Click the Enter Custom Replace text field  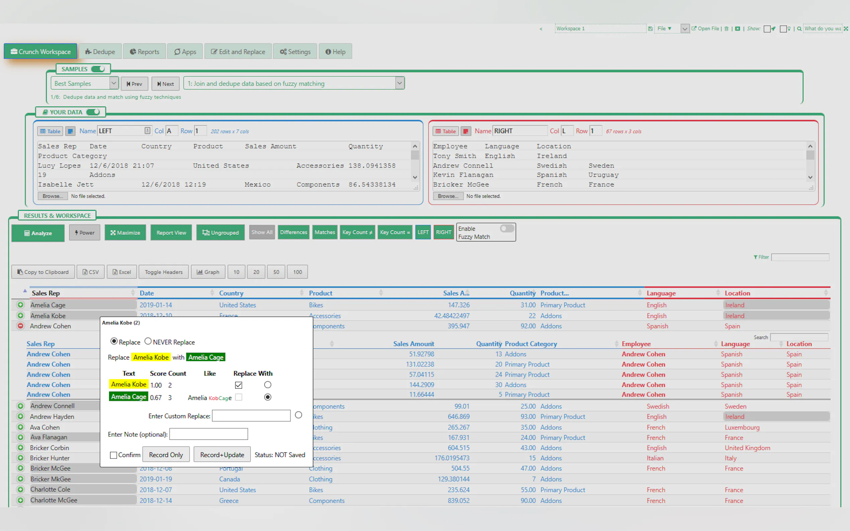coord(251,416)
